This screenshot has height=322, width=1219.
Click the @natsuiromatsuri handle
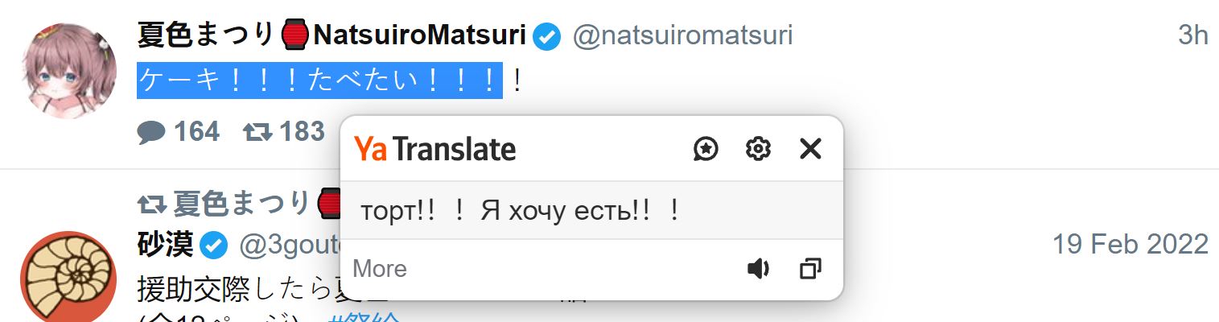tap(682, 35)
